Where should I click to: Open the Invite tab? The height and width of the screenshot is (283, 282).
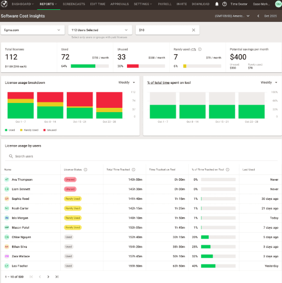pyautogui.click(x=182, y=4)
